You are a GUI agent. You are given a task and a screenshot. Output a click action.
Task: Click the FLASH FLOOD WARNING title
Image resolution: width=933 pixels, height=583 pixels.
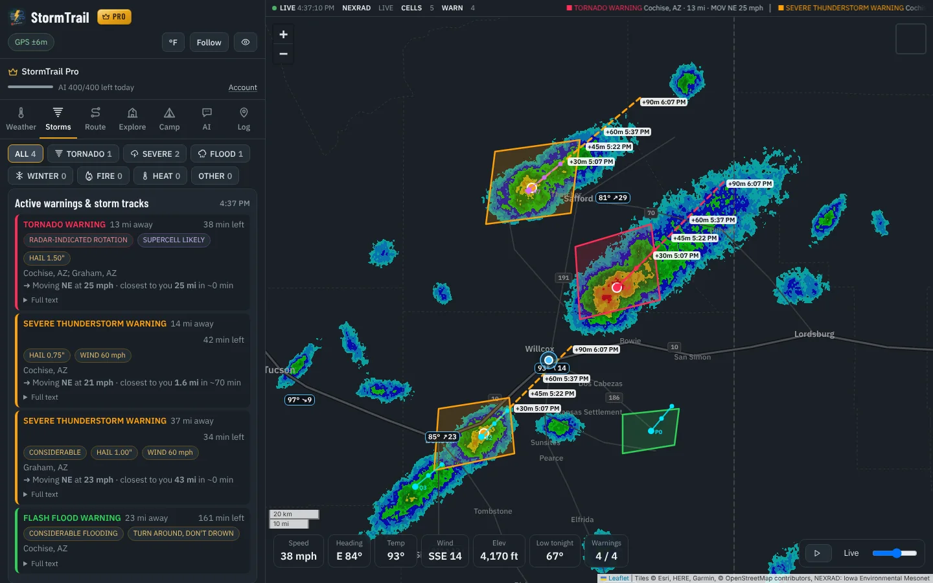(x=72, y=518)
